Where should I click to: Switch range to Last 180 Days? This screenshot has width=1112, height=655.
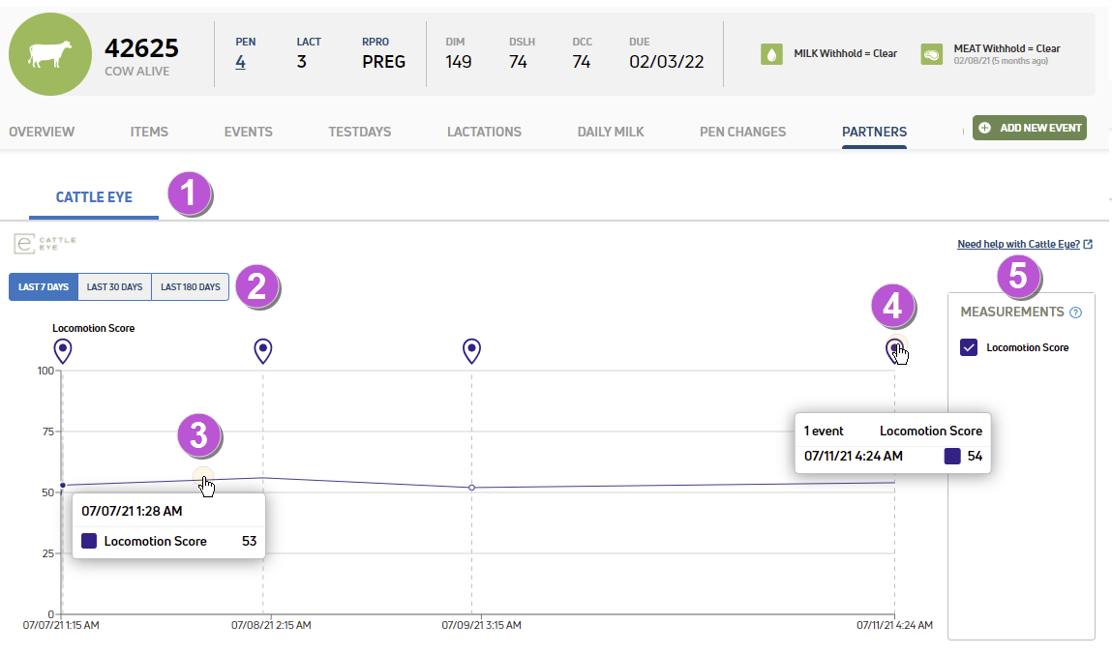click(x=190, y=287)
